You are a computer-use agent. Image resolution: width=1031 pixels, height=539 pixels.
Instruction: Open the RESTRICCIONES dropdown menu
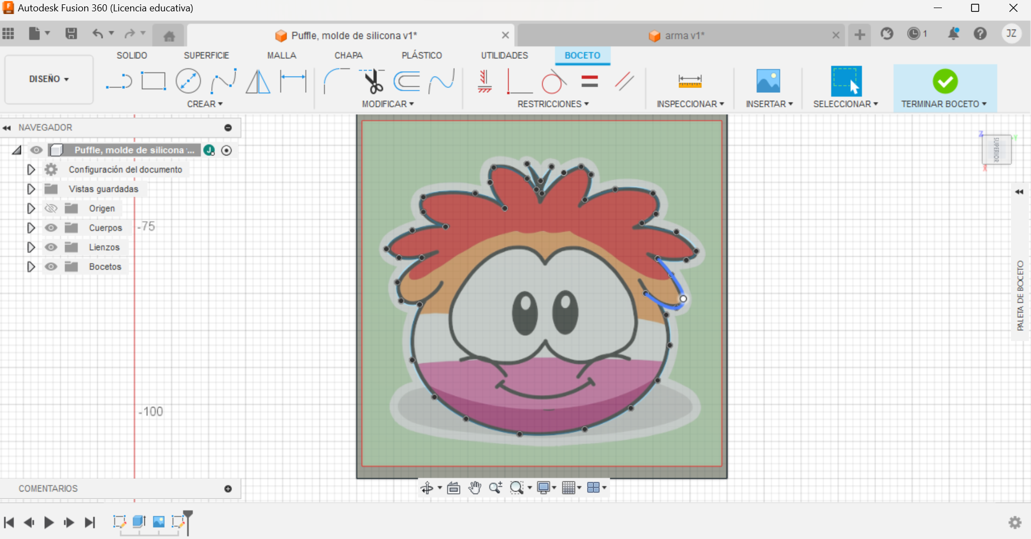click(553, 104)
